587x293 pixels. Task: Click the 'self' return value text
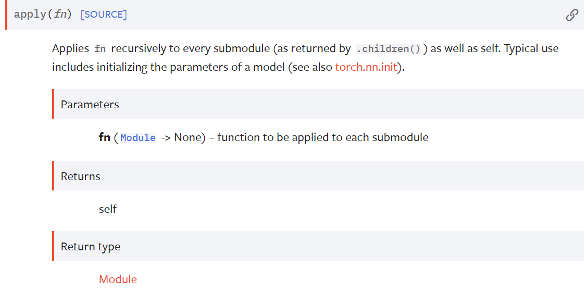108,209
